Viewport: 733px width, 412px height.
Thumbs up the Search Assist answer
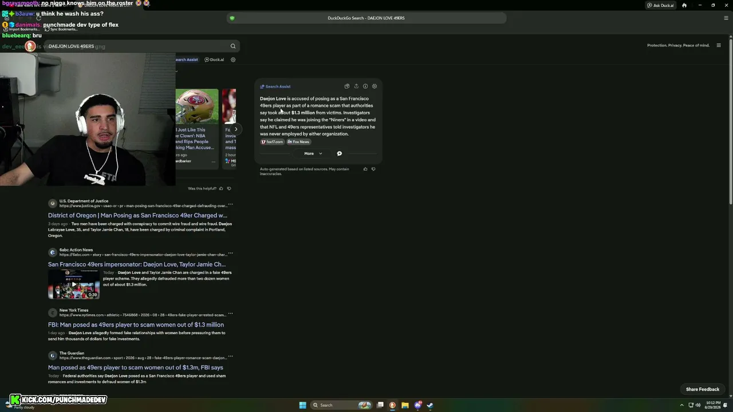365,169
